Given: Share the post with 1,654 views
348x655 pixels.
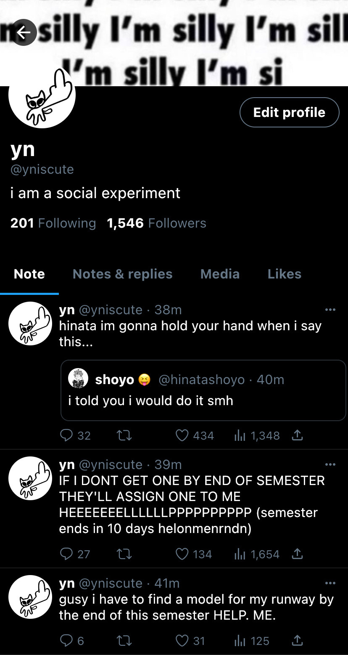Looking at the screenshot, I should click(x=297, y=554).
